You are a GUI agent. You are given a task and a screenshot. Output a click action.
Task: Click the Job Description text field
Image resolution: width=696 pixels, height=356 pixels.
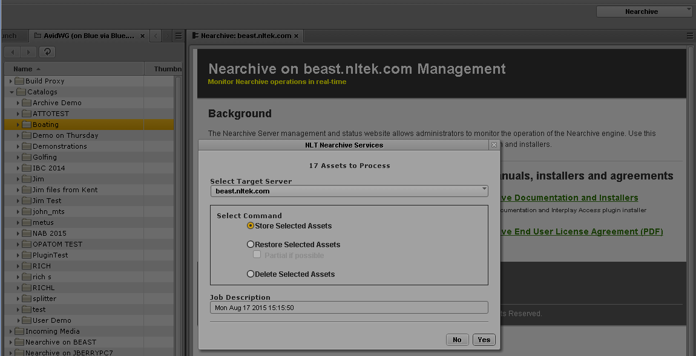click(349, 308)
